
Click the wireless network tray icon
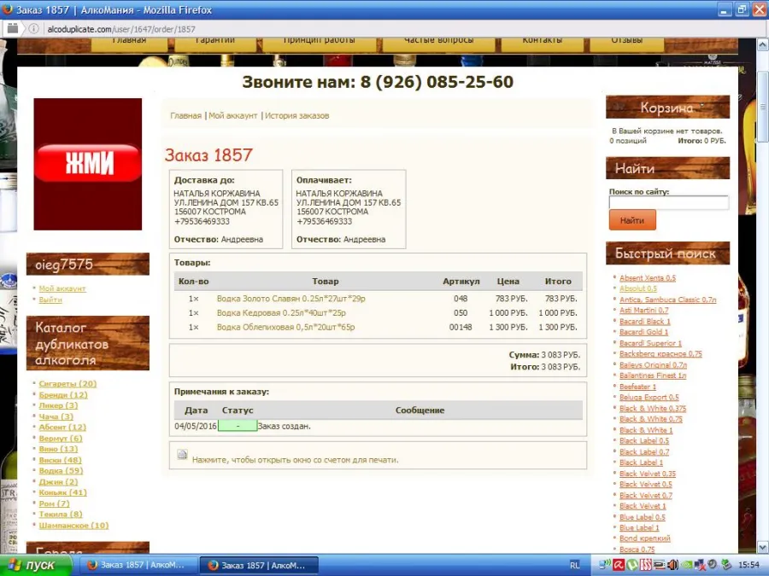(605, 565)
